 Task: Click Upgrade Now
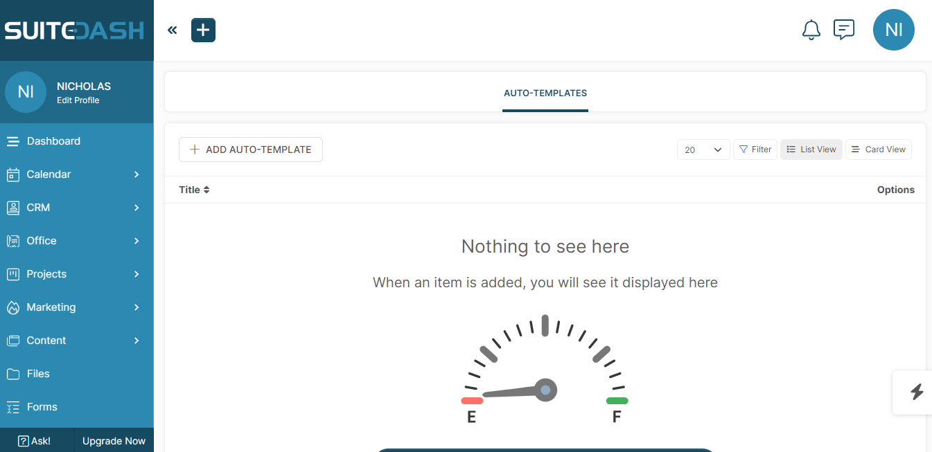click(114, 441)
